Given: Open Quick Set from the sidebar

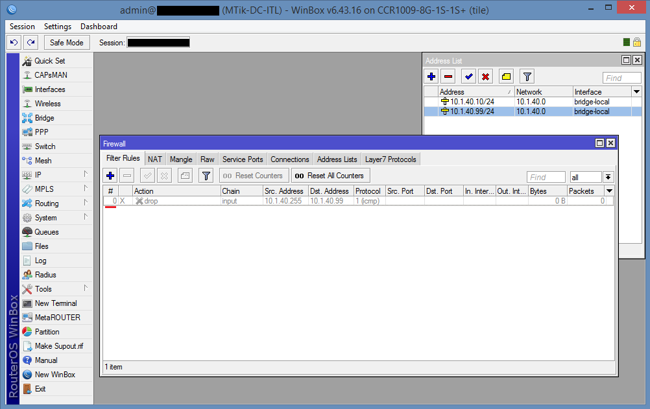Looking at the screenshot, I should [56, 61].
